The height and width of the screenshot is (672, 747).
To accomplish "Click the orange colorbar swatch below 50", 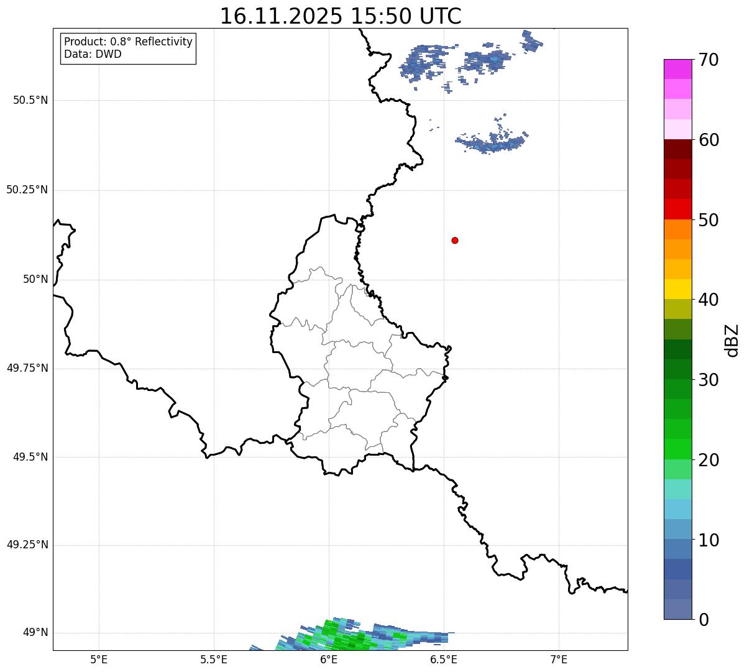I will (x=678, y=229).
